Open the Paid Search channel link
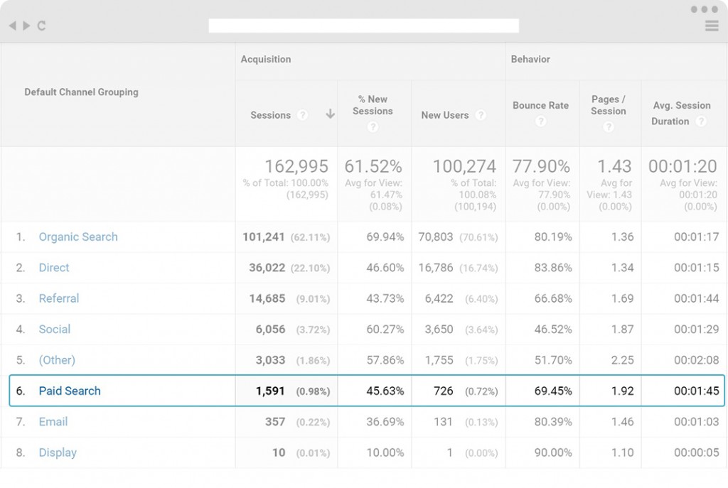The image size is (728, 488). [x=70, y=391]
